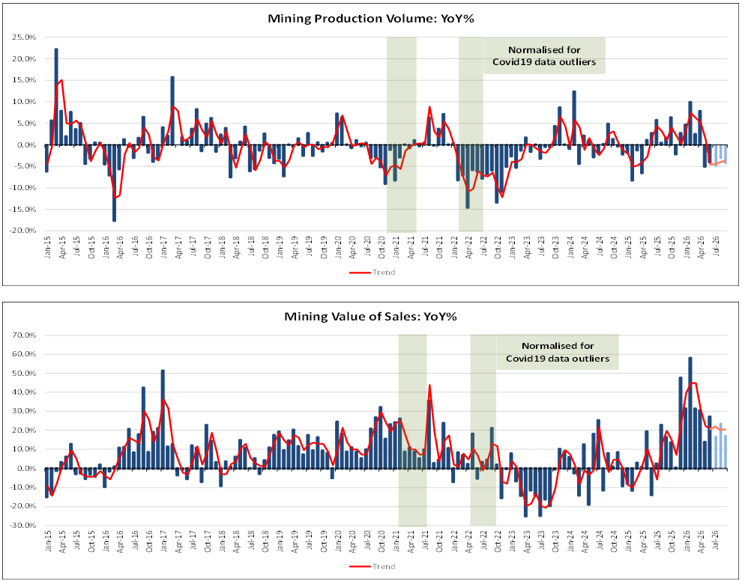Click Jan-21 x-axis label in Value of Sales chart
The height and width of the screenshot is (581, 742).
click(x=396, y=542)
